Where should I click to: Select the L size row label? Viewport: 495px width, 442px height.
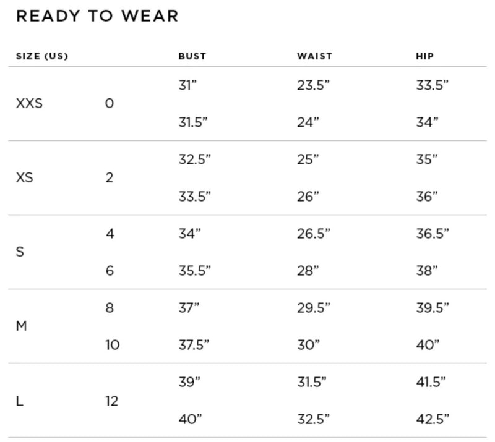pyautogui.click(x=20, y=401)
